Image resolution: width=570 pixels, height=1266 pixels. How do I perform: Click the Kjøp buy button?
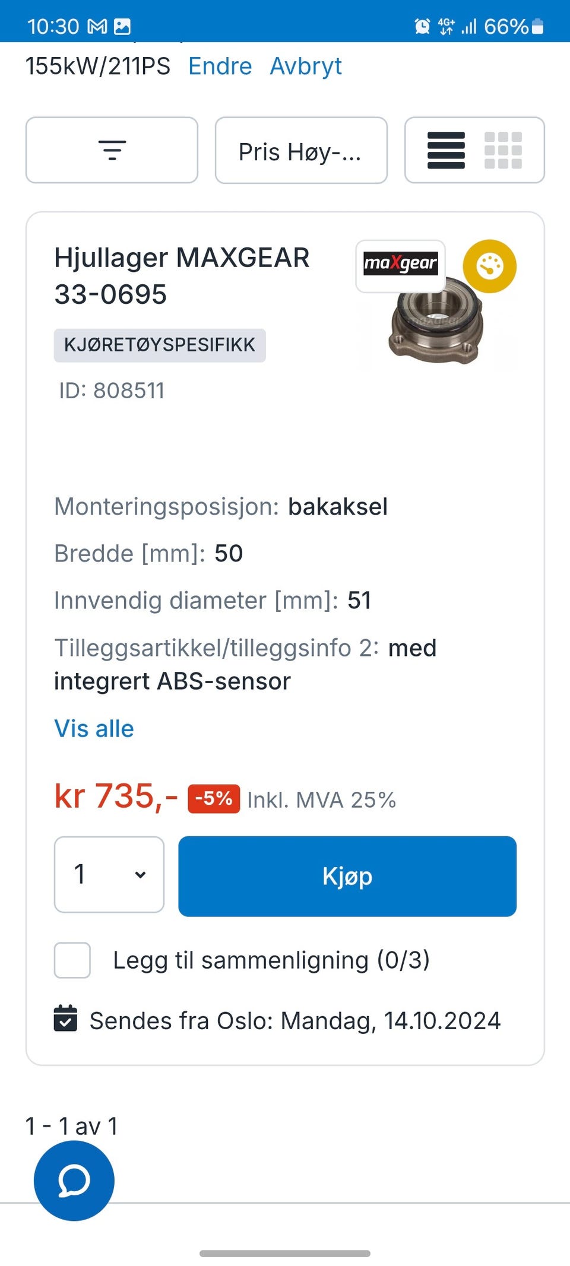click(x=347, y=876)
